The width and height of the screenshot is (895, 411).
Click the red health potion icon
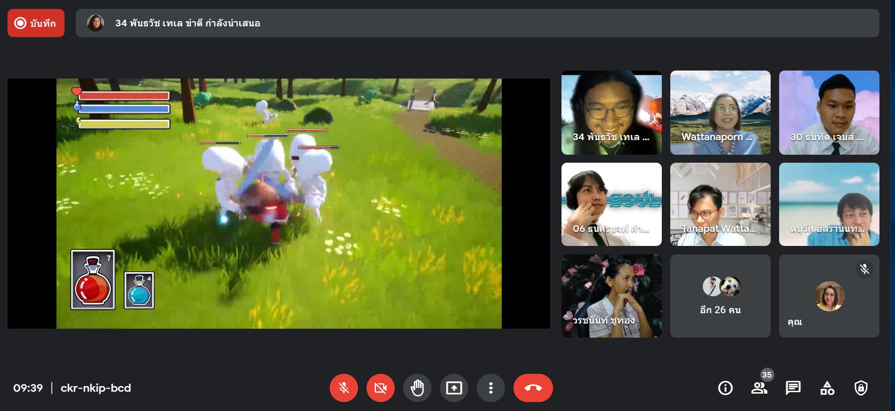[x=93, y=280]
